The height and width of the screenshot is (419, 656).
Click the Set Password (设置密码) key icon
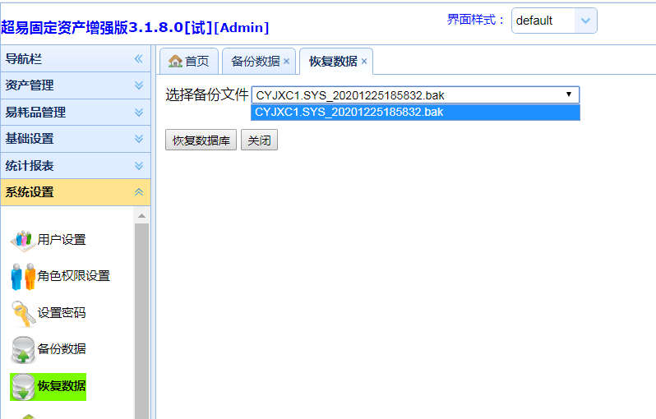(x=23, y=313)
